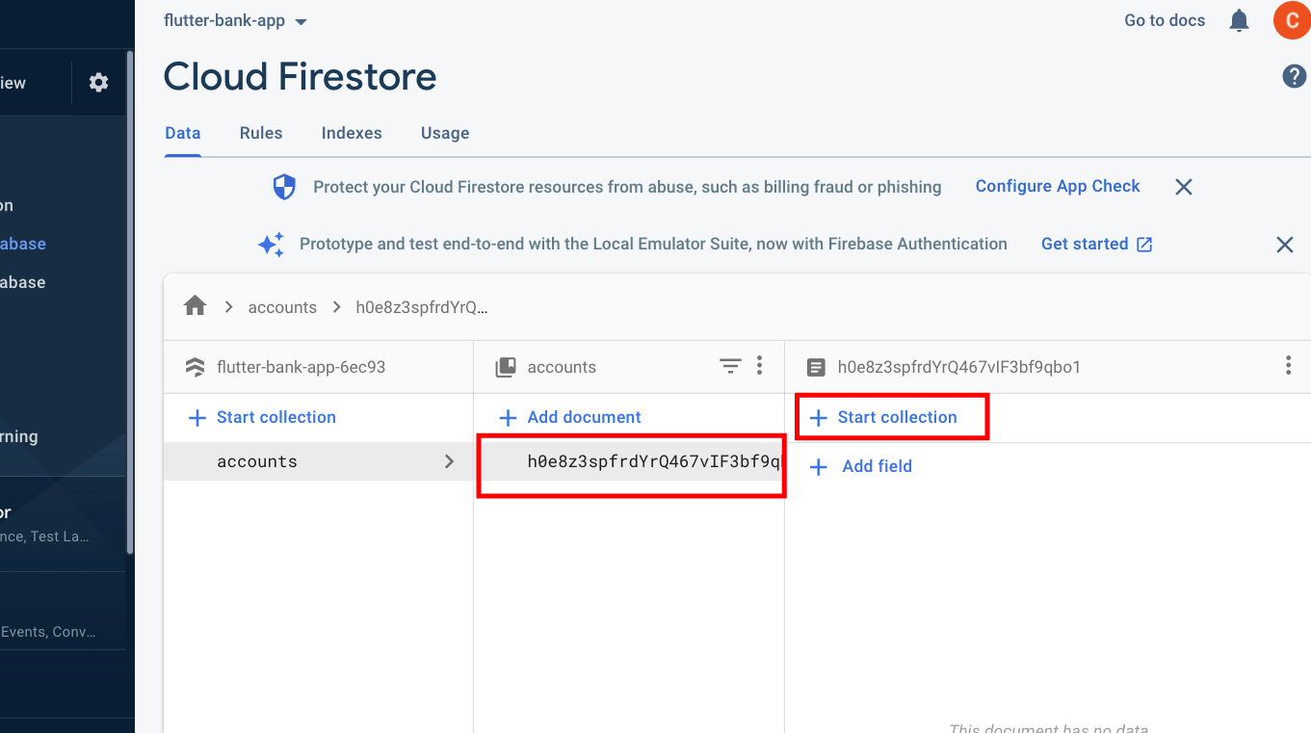Click Configure App Check link

tap(1058, 186)
